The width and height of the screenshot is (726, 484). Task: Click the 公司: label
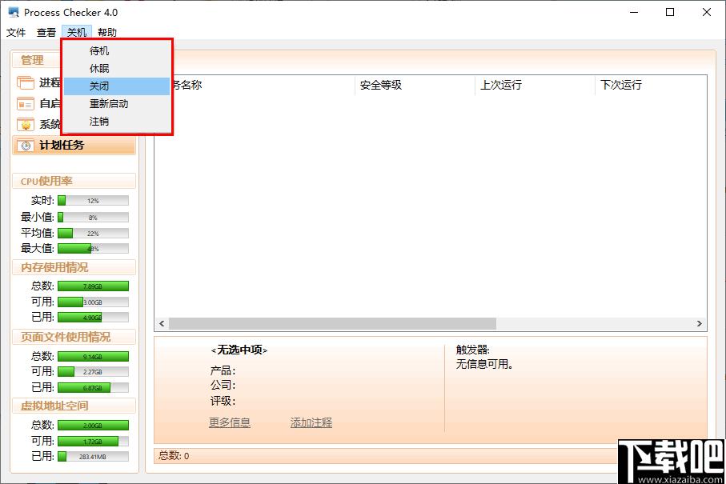pos(223,385)
